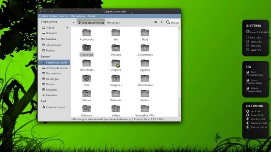Click the NETWORK widget heading on desktop
The width and height of the screenshot is (271, 152).
[254, 106]
